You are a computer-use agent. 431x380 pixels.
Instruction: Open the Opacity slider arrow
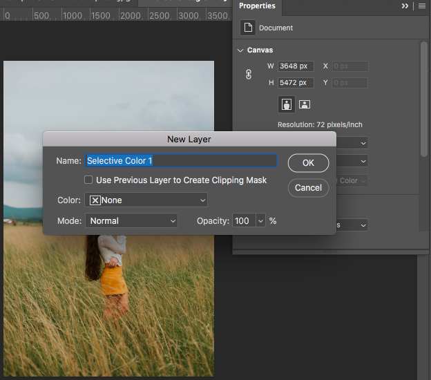[x=260, y=220]
